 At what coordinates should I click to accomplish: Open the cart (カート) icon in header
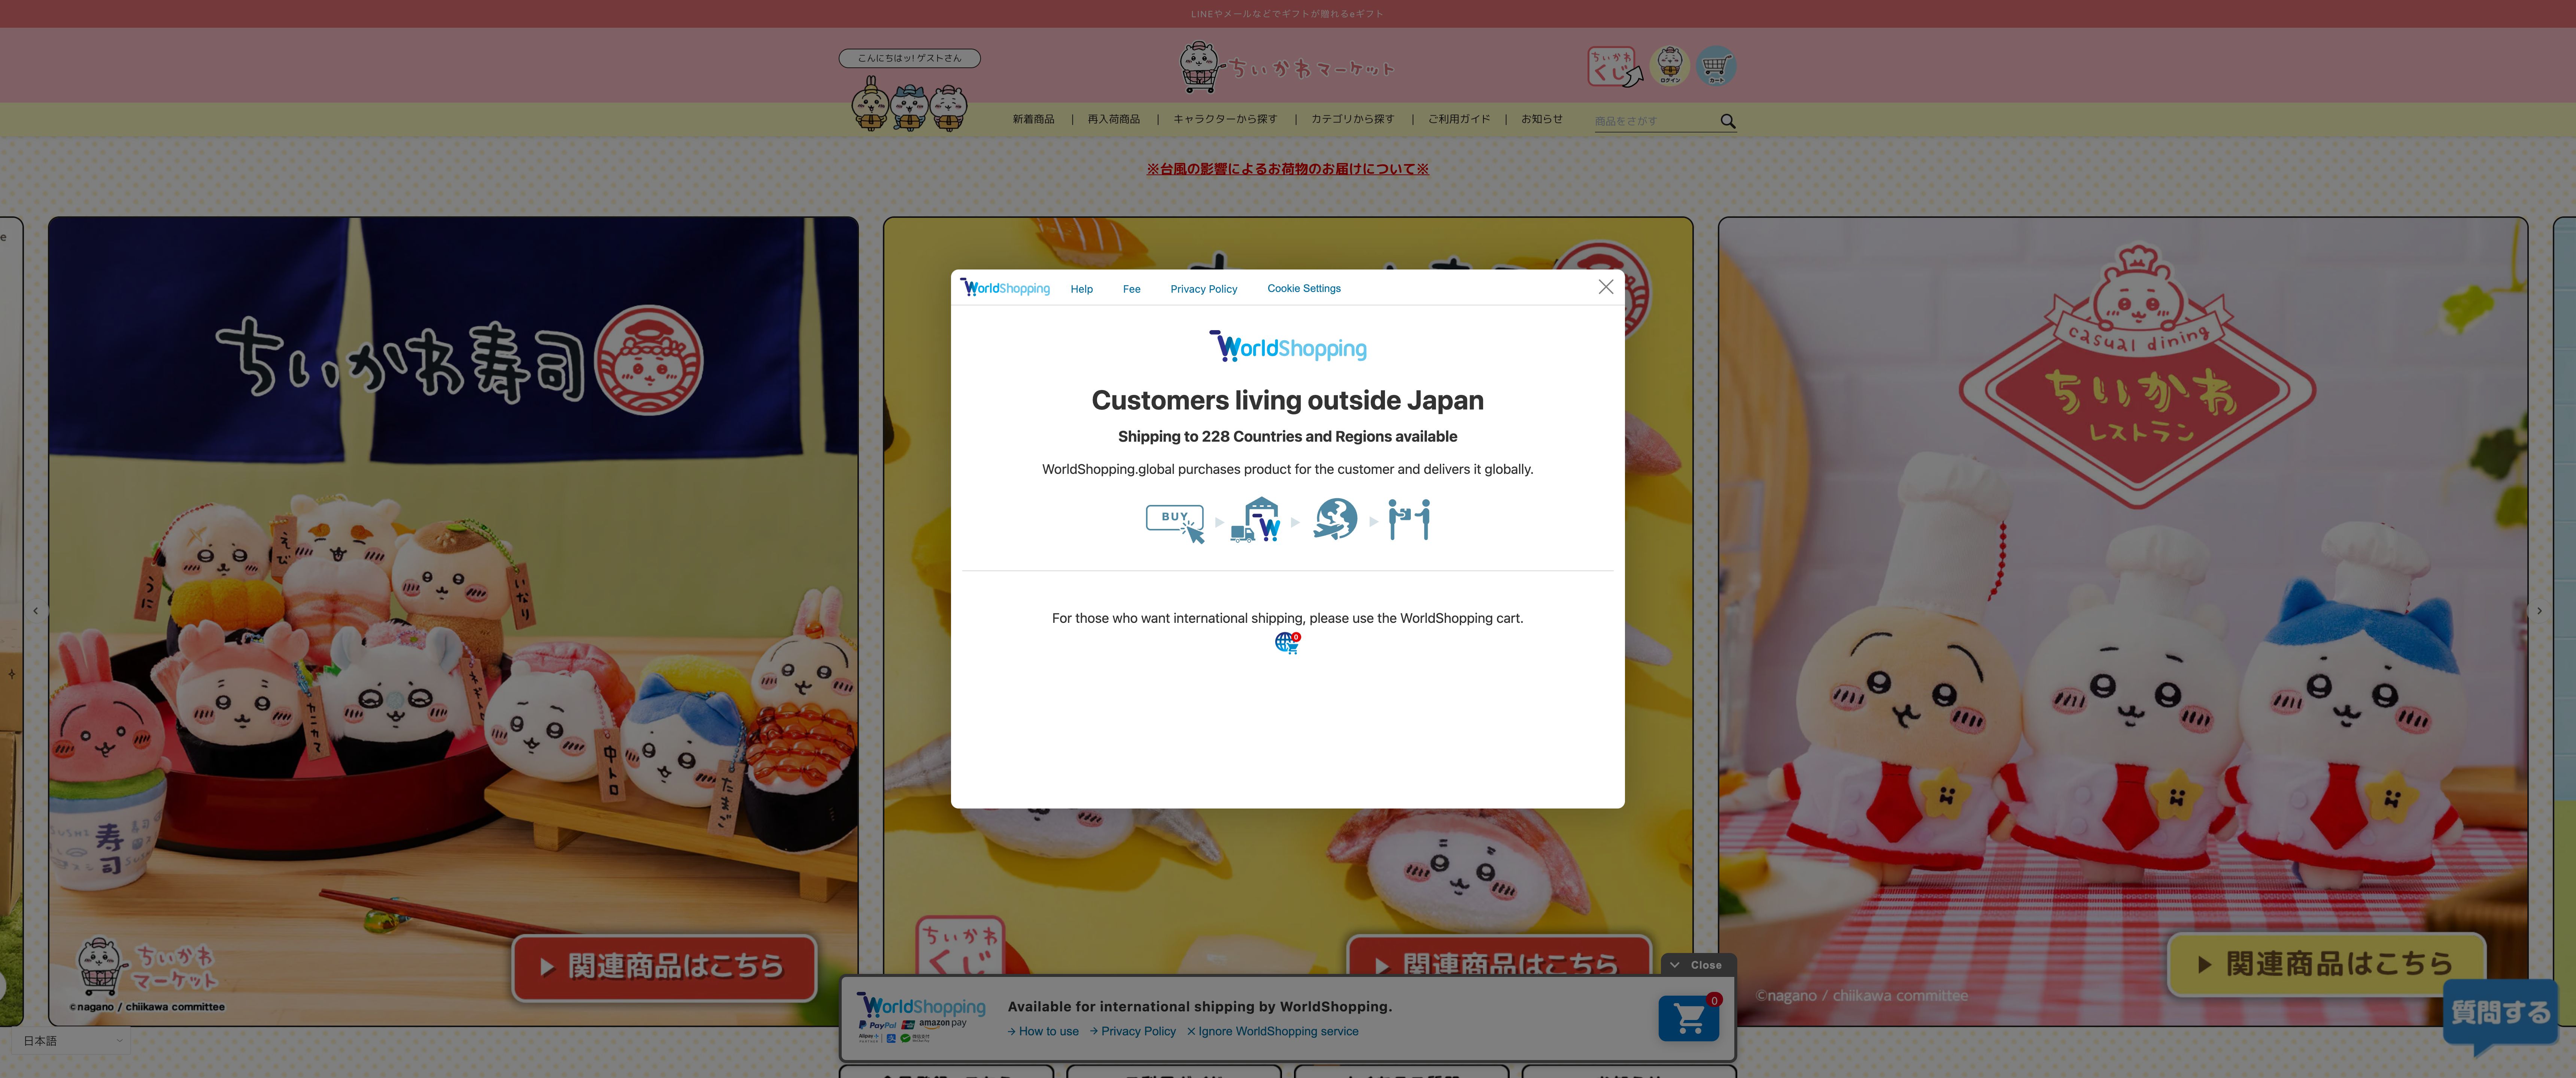click(1716, 66)
